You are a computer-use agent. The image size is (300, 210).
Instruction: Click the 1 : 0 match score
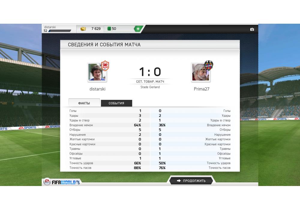(x=150, y=72)
